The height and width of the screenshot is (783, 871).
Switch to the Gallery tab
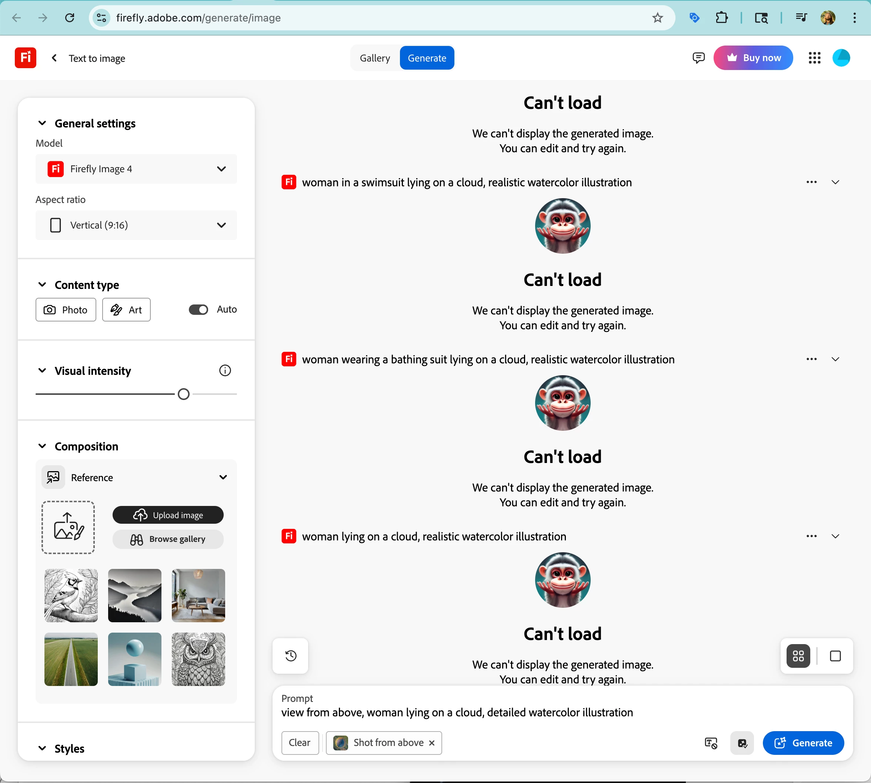[375, 58]
